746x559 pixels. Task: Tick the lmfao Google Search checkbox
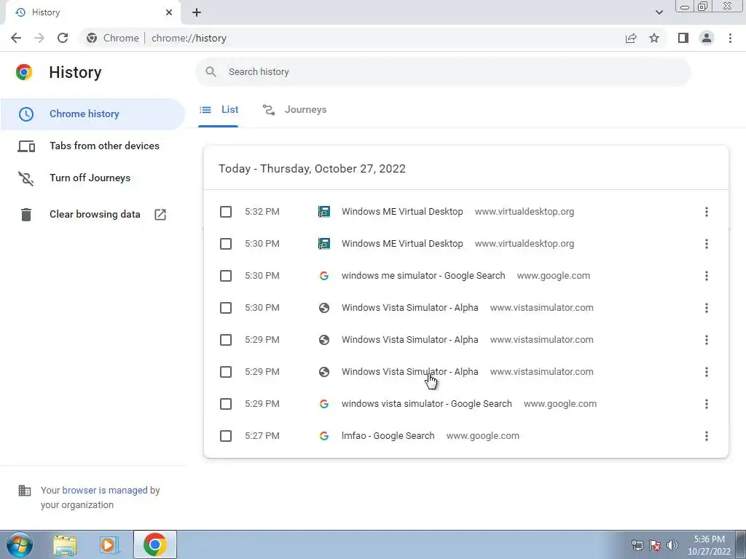[226, 436]
